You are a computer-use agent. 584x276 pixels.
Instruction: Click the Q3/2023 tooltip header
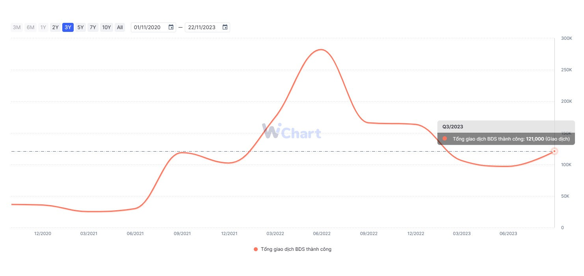(453, 127)
